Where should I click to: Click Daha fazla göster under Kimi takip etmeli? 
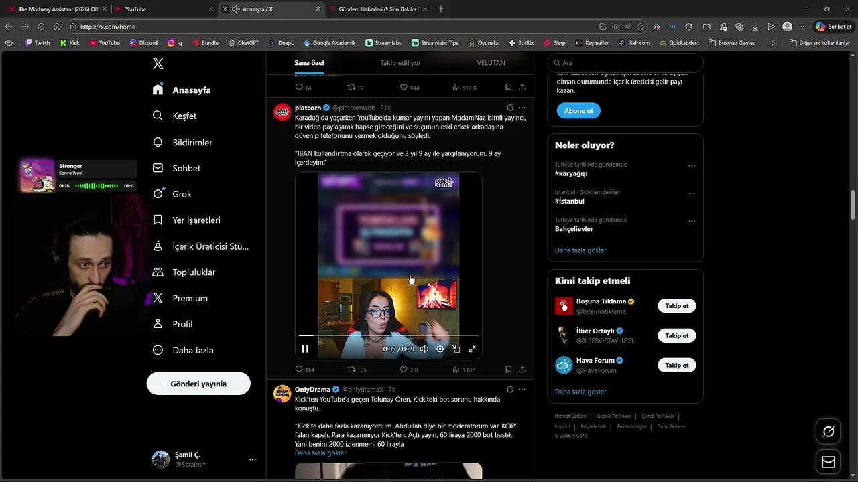click(580, 392)
